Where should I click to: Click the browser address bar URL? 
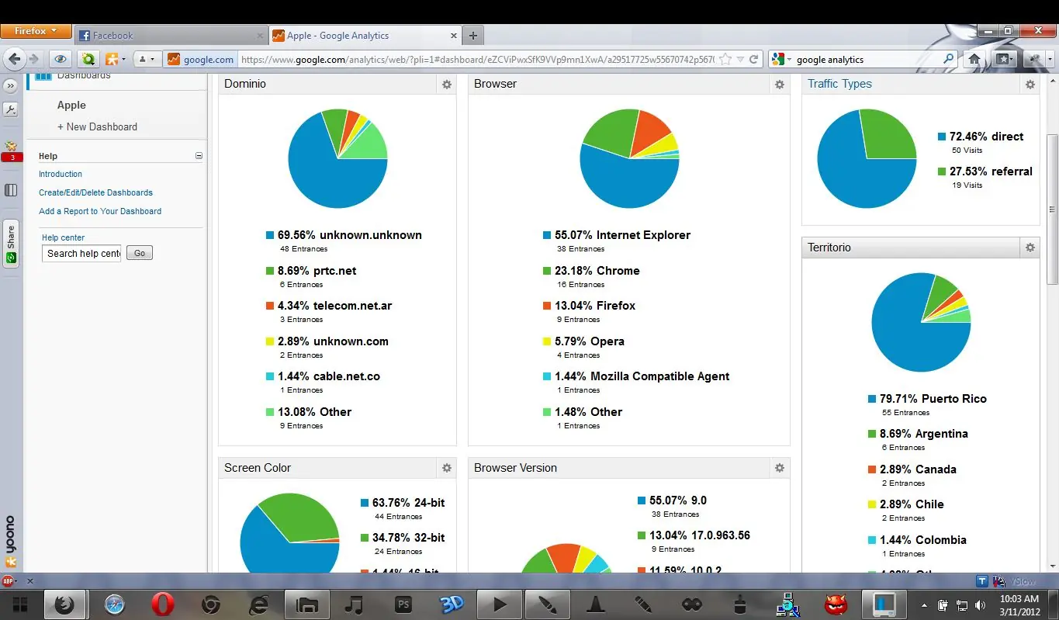click(x=476, y=59)
